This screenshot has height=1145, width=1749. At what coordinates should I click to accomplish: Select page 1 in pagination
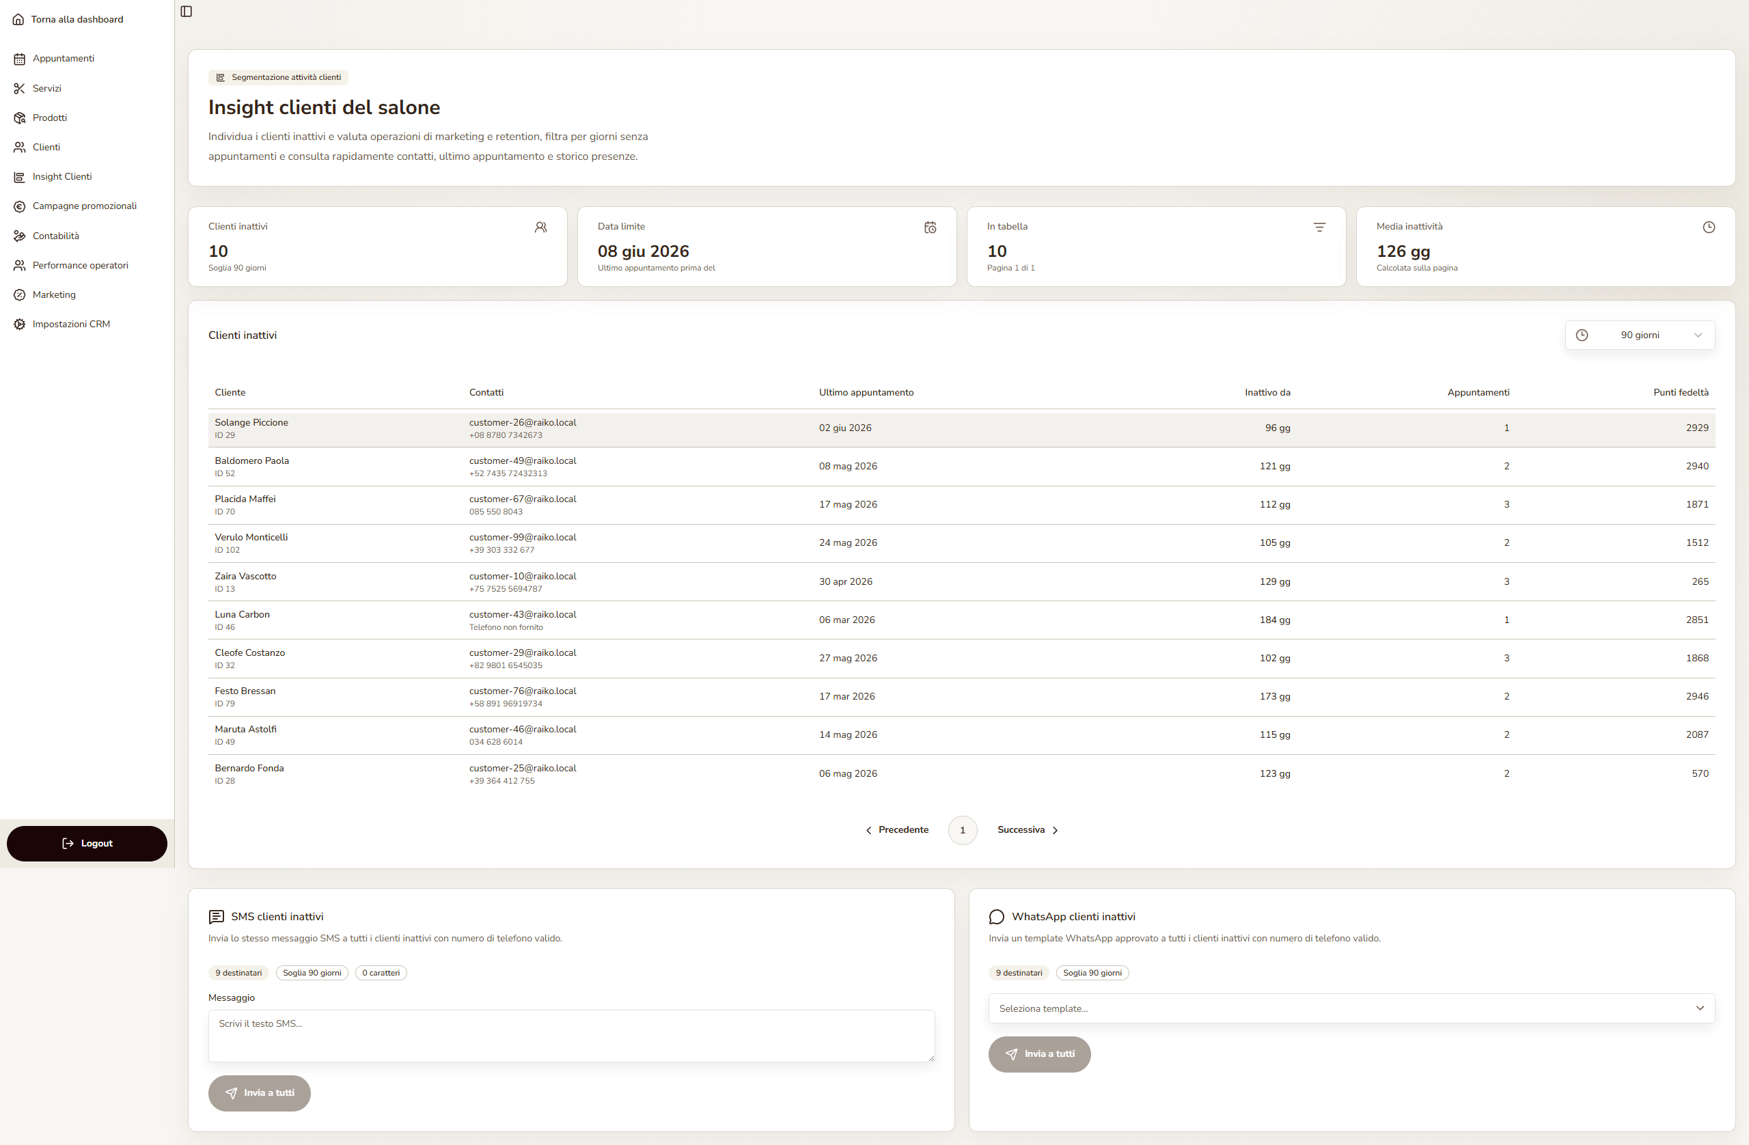click(963, 831)
